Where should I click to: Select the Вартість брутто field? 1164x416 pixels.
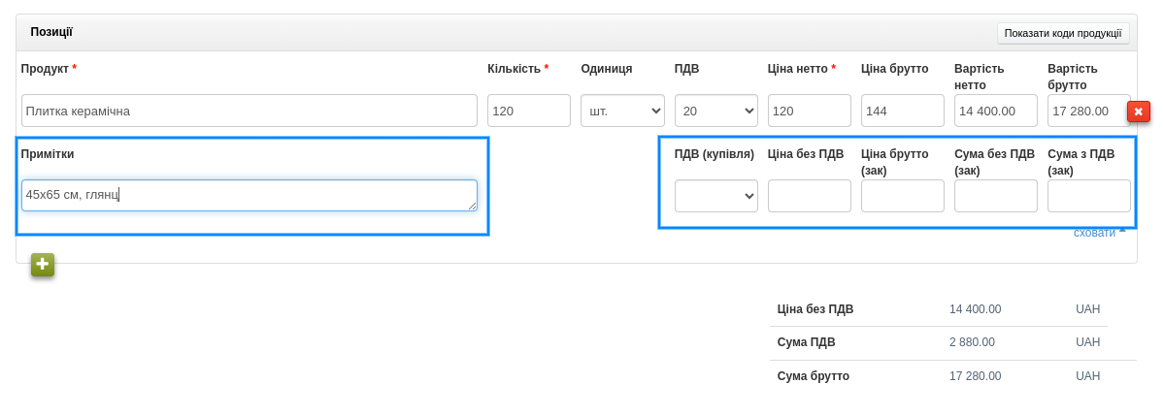click(x=1087, y=111)
